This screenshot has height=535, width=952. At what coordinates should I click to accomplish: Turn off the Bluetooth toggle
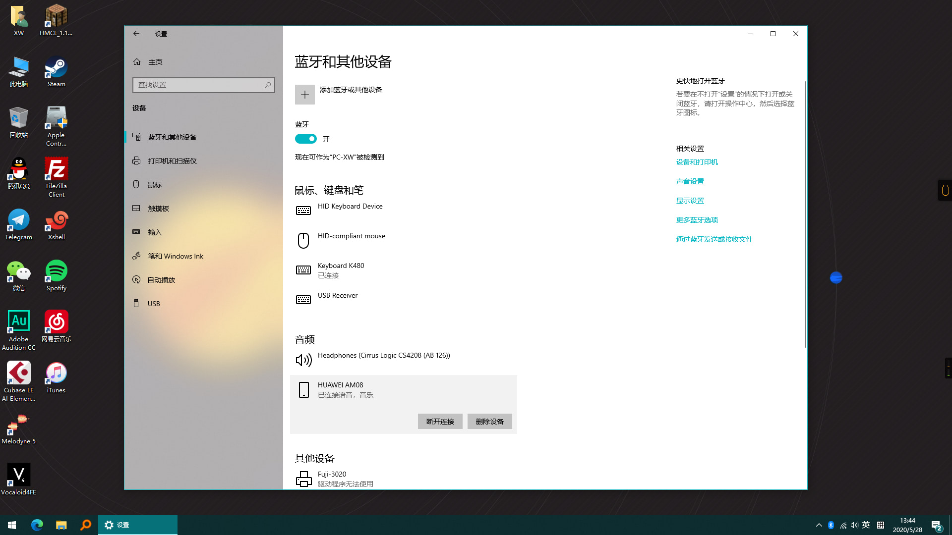click(306, 139)
